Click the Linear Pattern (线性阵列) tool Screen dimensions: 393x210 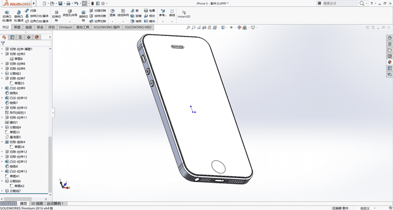point(123,13)
